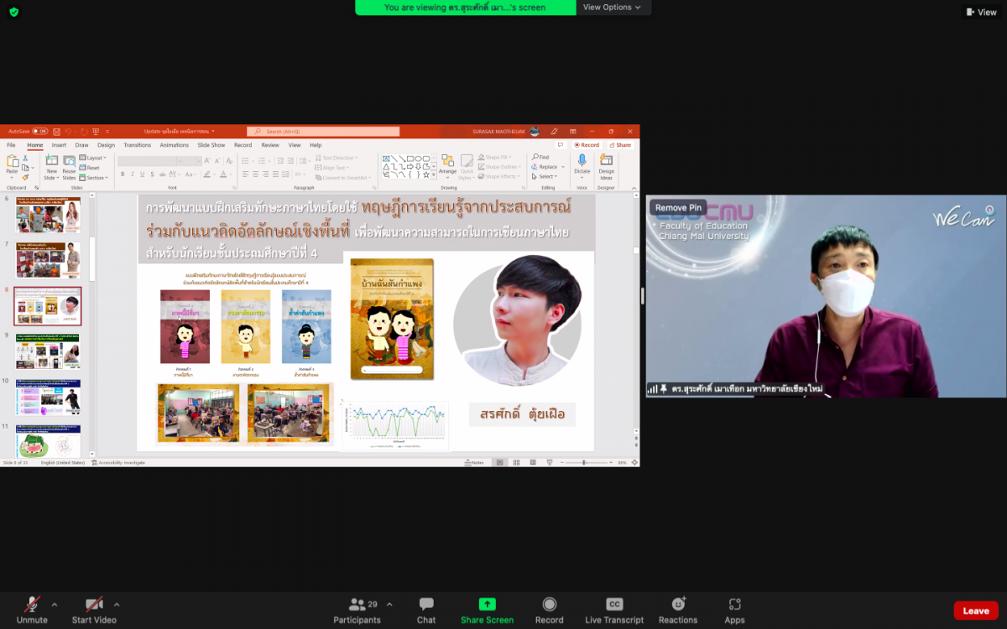Unmute the microphone in Zoom
This screenshot has height=629, width=1007.
click(32, 610)
